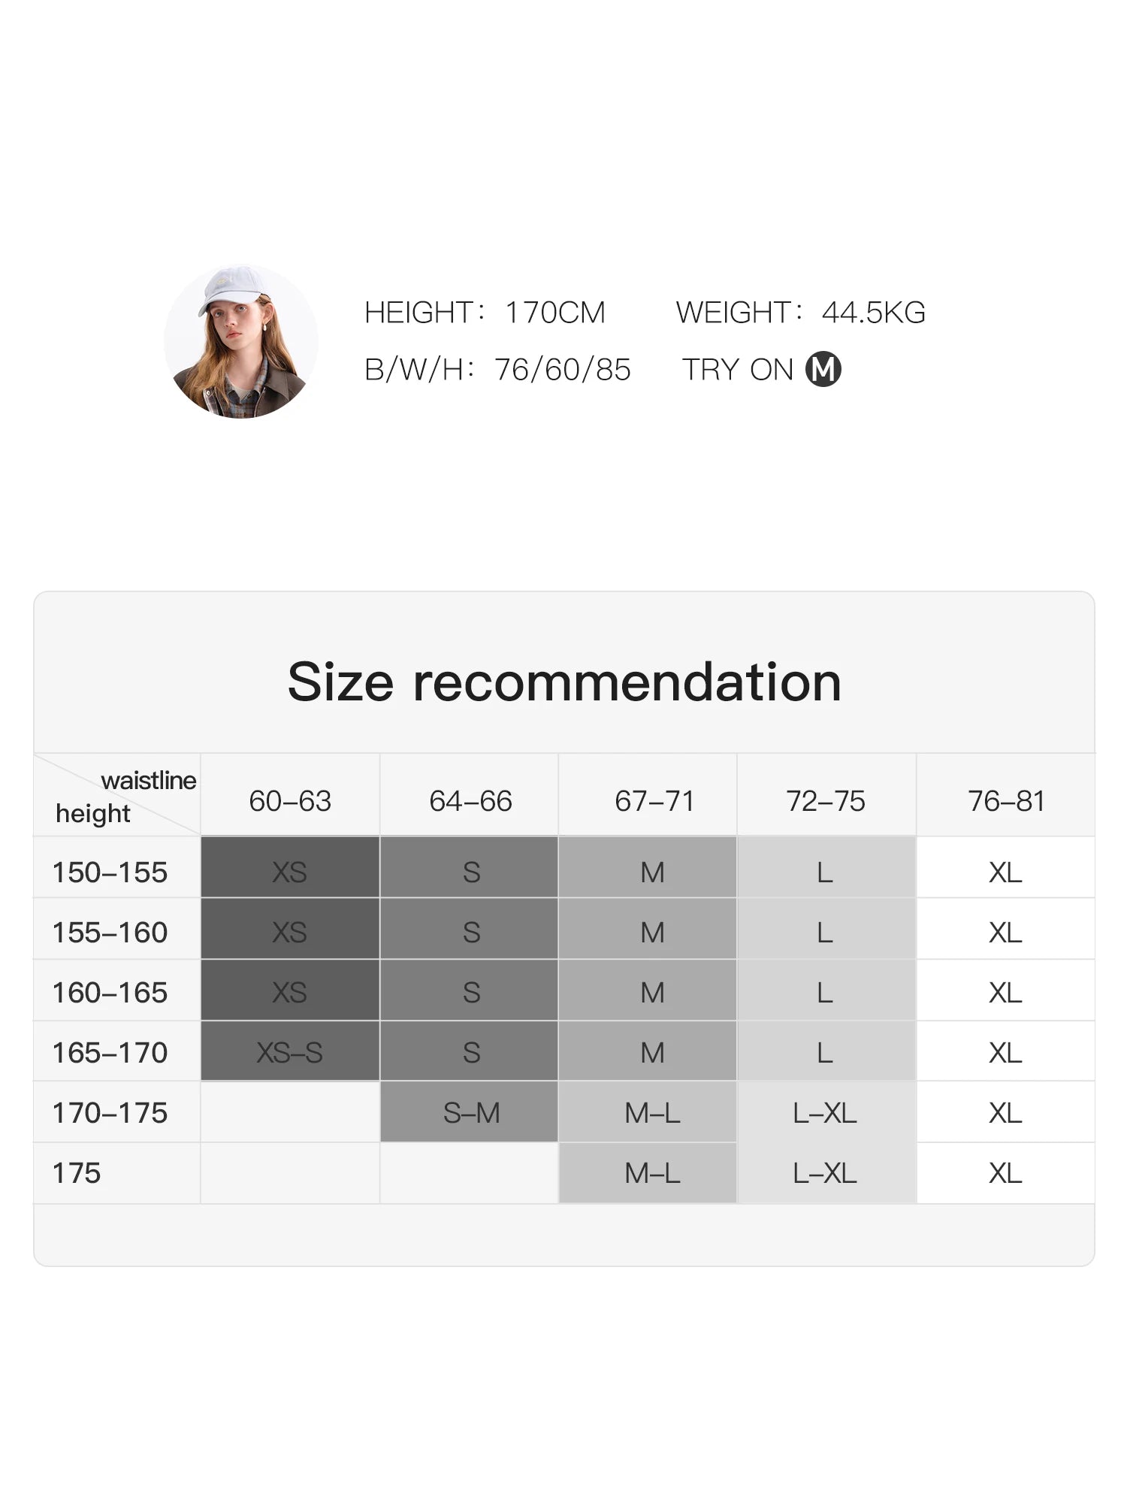
Task: Select the 60–63 waistline column header
Action: [290, 801]
